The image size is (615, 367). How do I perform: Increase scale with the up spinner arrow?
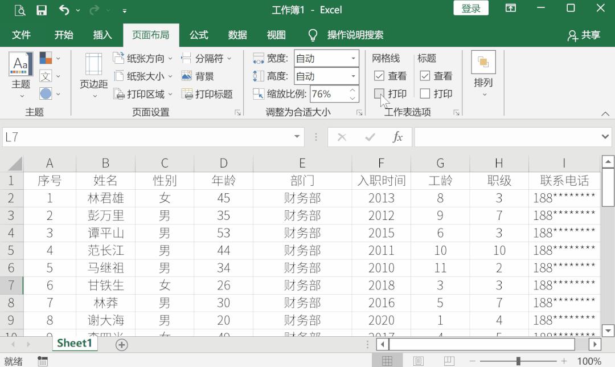353,90
